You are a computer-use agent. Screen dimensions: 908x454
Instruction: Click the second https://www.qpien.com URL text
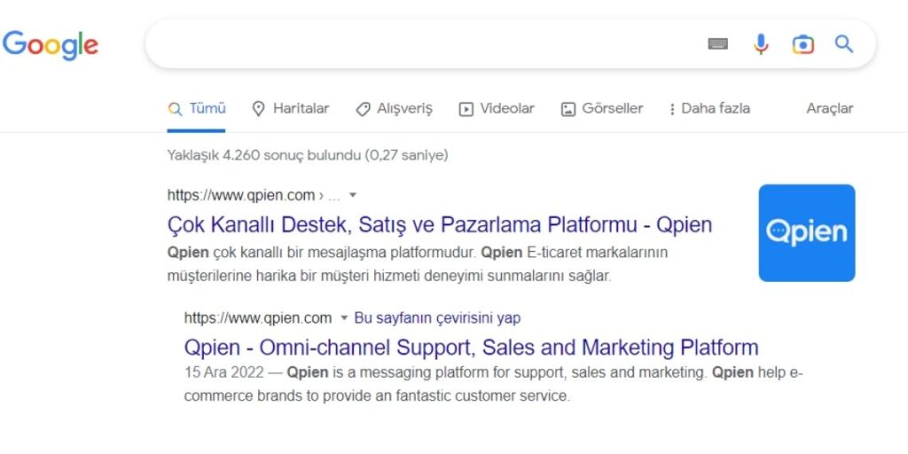pyautogui.click(x=258, y=318)
